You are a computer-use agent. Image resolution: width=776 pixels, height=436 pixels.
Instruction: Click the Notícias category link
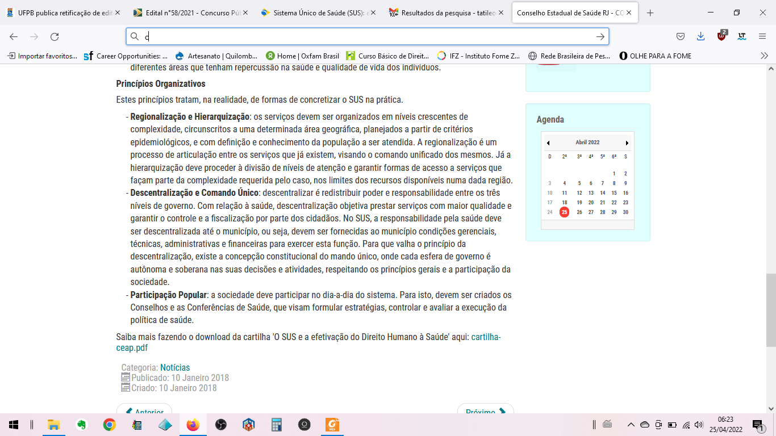coord(175,368)
